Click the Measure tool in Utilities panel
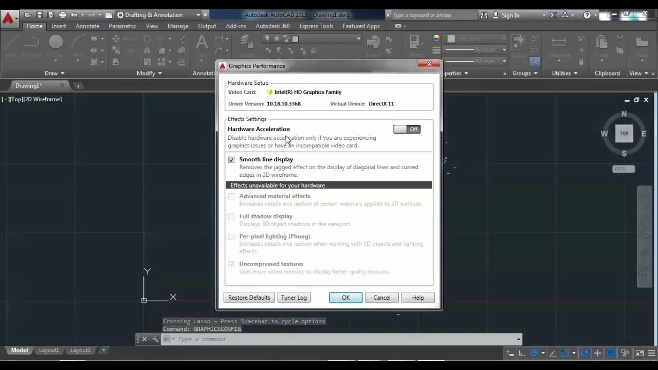Image resolution: width=658 pixels, height=370 pixels. click(558, 45)
